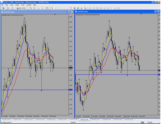Select the Vertical Line drawing tool
The image size is (161, 124).
[x=61, y=8]
